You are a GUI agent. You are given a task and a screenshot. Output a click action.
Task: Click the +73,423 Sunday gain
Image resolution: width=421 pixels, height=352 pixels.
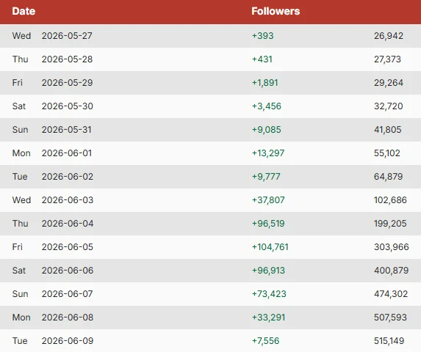[x=269, y=294]
